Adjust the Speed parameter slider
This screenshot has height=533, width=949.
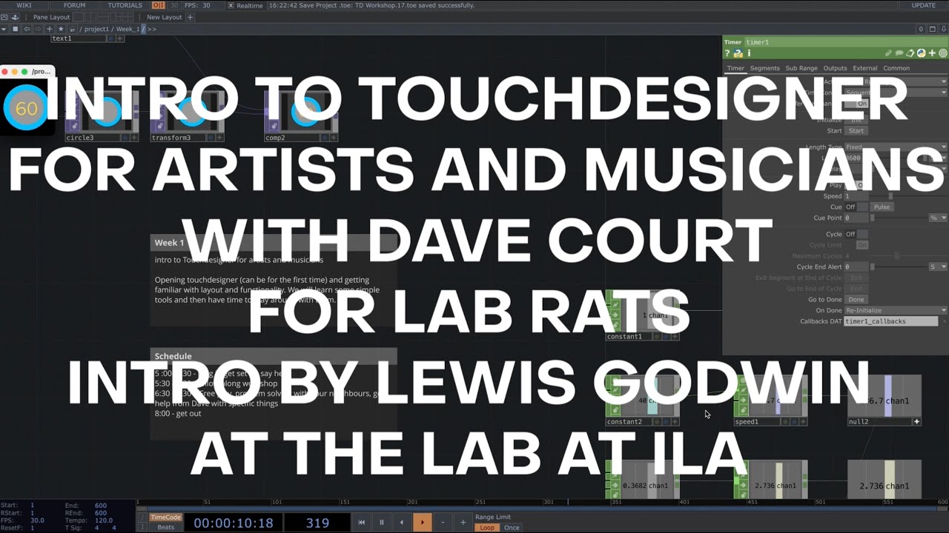[x=910, y=196]
